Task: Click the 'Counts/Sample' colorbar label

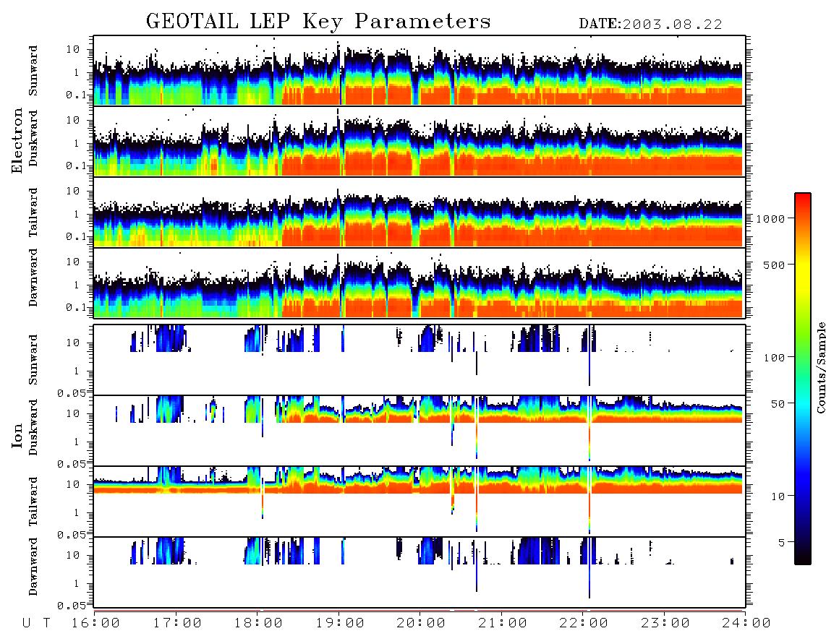Action: pos(820,367)
